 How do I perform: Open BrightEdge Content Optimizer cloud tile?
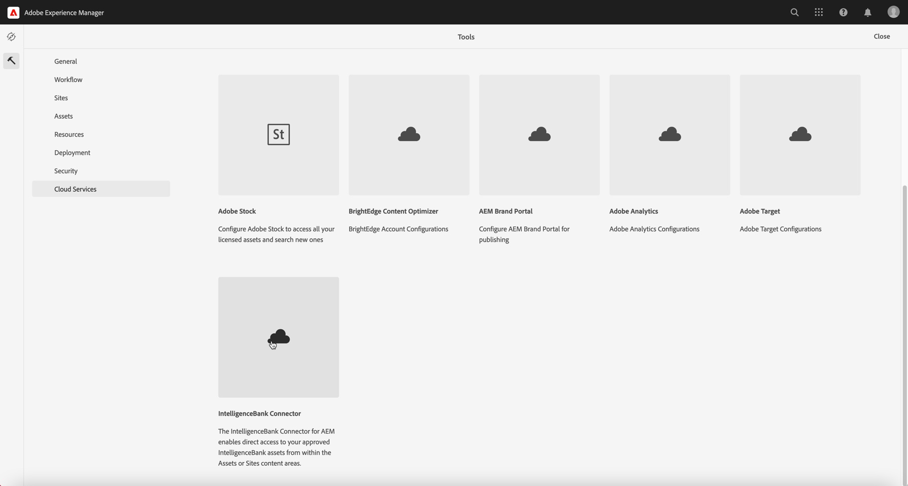409,135
